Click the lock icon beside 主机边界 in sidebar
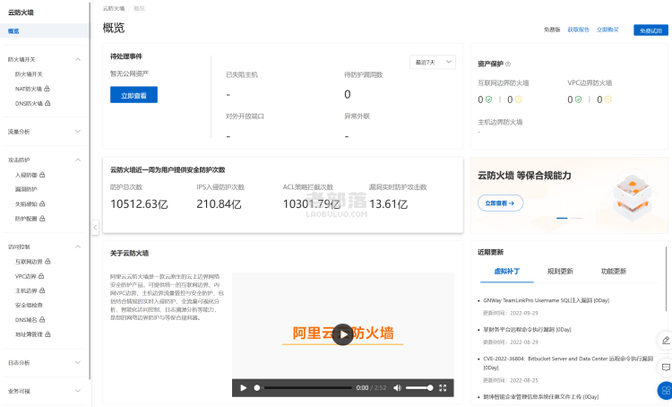The height and width of the screenshot is (407, 672). click(42, 290)
